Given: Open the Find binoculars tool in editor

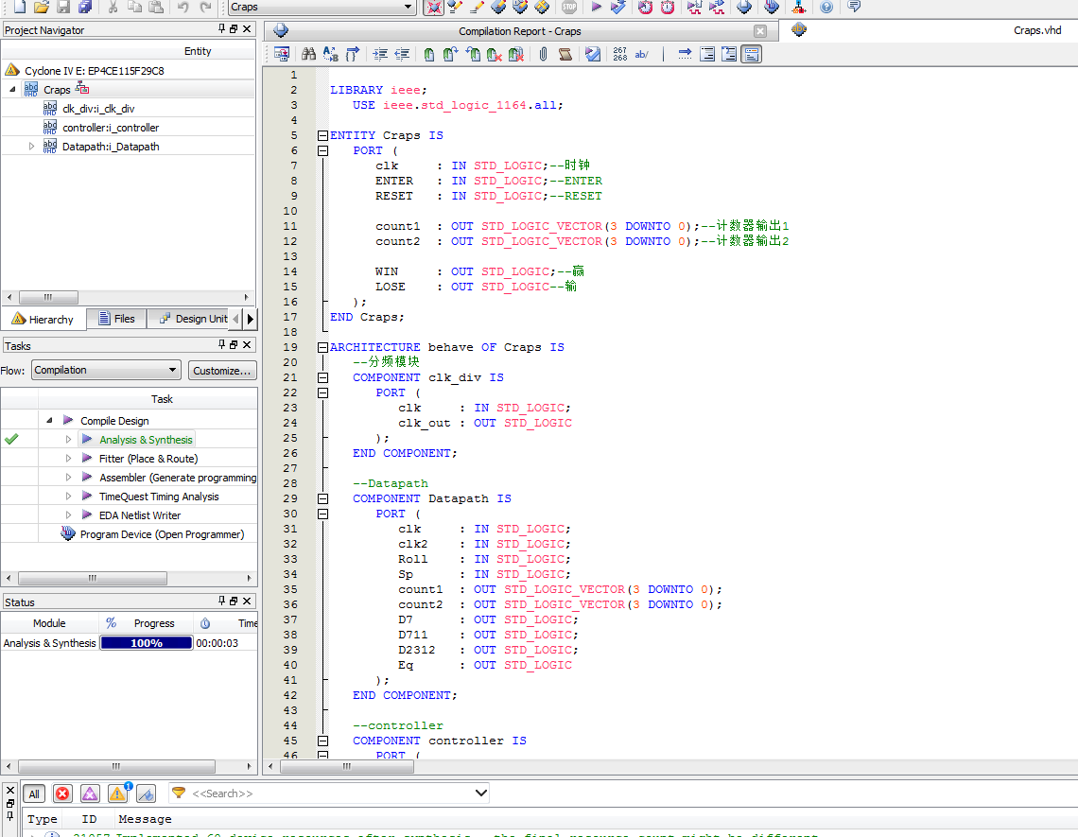Looking at the screenshot, I should [308, 55].
